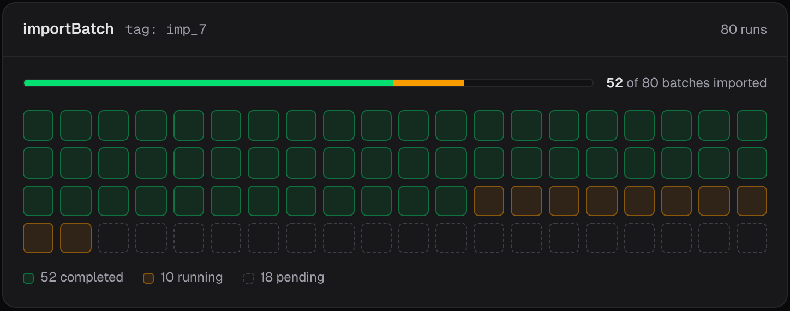Click the "10 running" legend label
Image resolution: width=790 pixels, height=311 pixels.
(191, 277)
